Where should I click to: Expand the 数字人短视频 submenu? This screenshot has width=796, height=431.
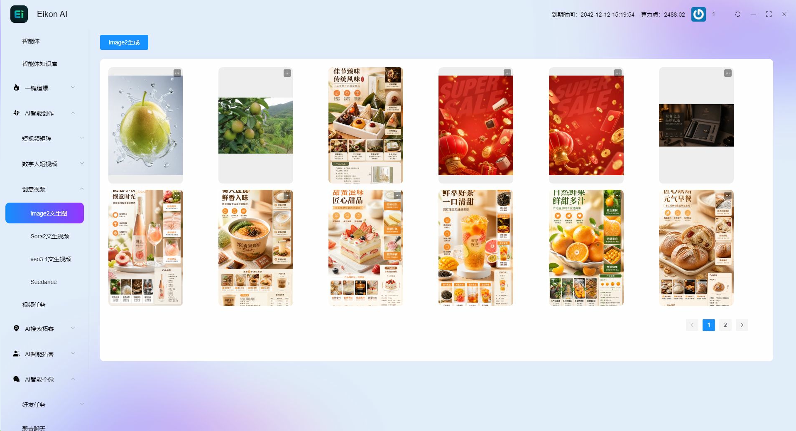[x=82, y=163]
